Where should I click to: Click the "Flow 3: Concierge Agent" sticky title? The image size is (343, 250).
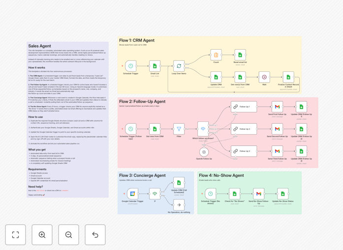click(x=142, y=175)
